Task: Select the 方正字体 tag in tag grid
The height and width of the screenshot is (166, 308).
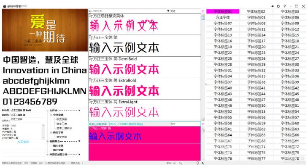Action: point(223,17)
